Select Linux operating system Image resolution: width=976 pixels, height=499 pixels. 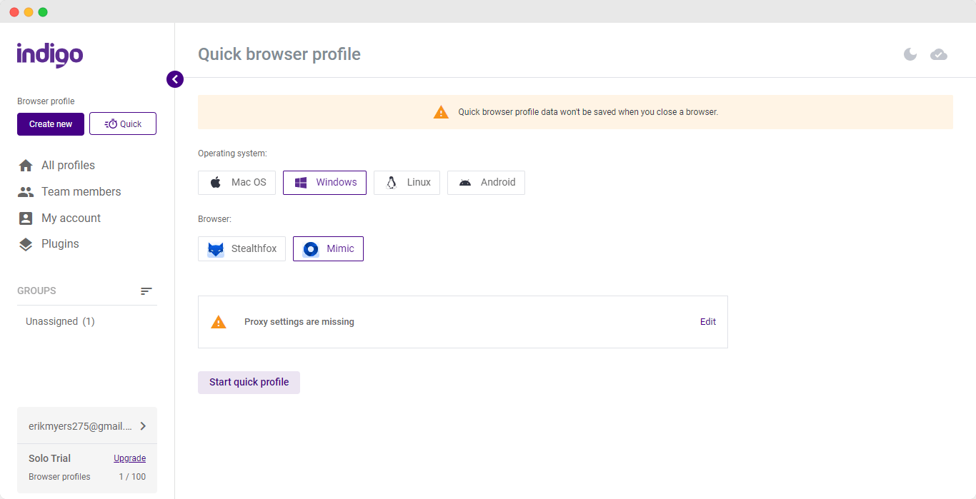pos(407,183)
